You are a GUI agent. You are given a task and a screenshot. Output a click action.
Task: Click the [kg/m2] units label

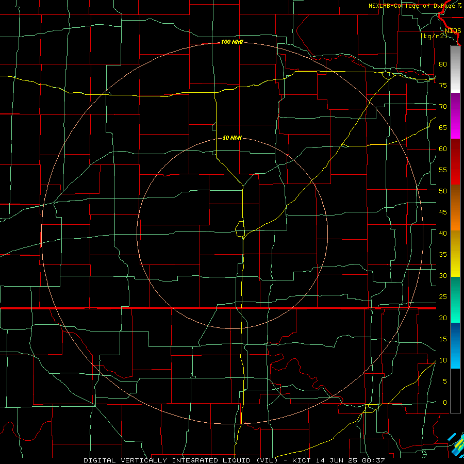pos(434,36)
